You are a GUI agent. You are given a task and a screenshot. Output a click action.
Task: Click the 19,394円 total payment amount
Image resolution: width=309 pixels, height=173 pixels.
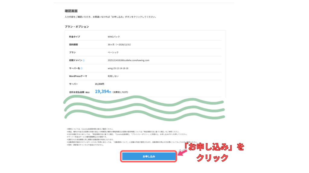tap(103, 92)
